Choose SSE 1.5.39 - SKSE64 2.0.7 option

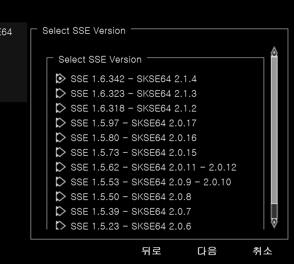[60, 211]
